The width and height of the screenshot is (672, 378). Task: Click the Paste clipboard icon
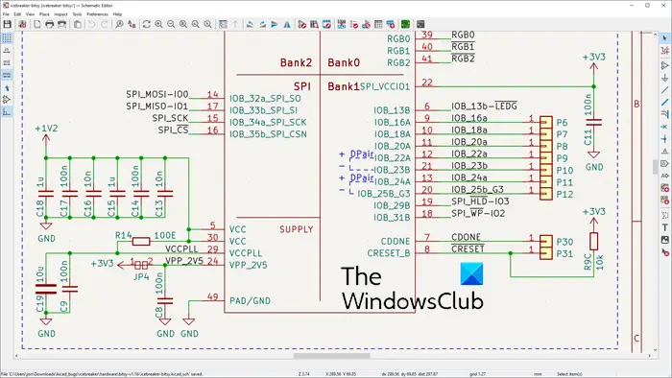click(77, 24)
